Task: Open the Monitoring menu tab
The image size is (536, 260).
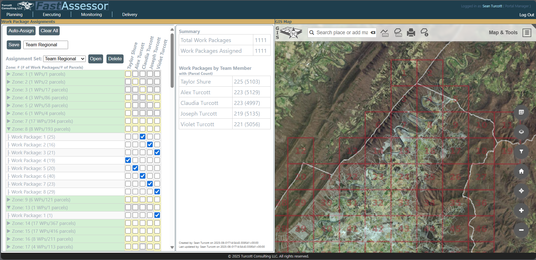Action: click(91, 15)
